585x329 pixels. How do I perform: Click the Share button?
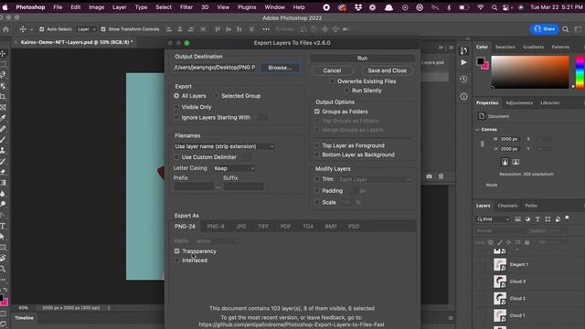coord(545,29)
